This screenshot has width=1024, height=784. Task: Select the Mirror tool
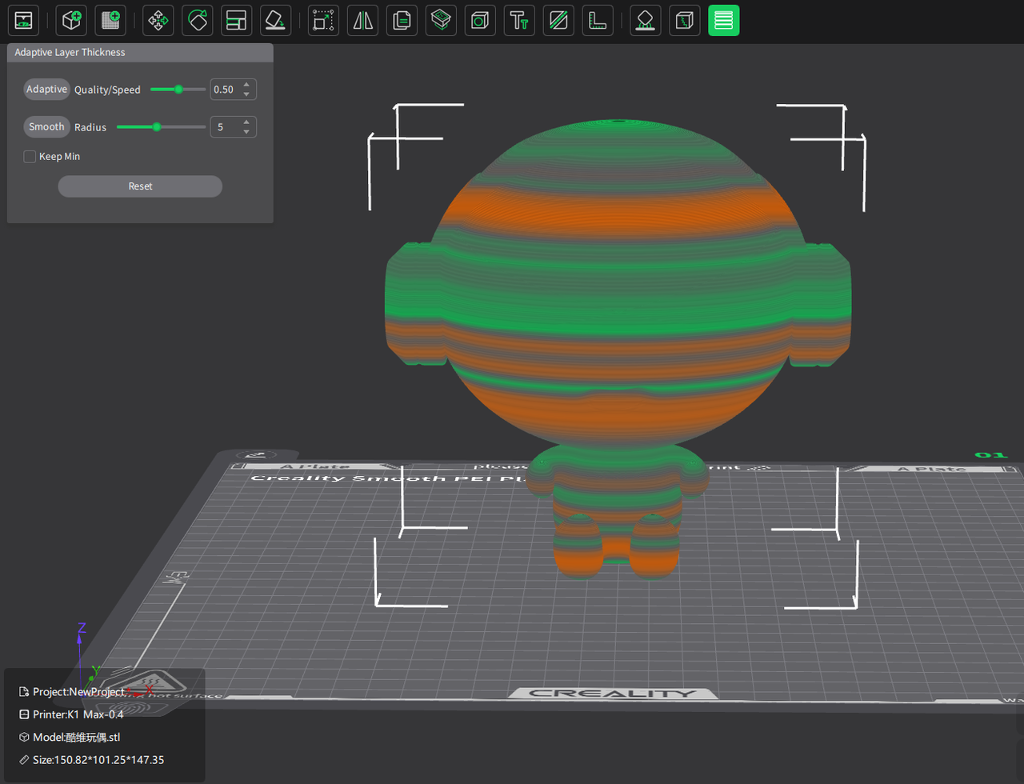click(363, 20)
